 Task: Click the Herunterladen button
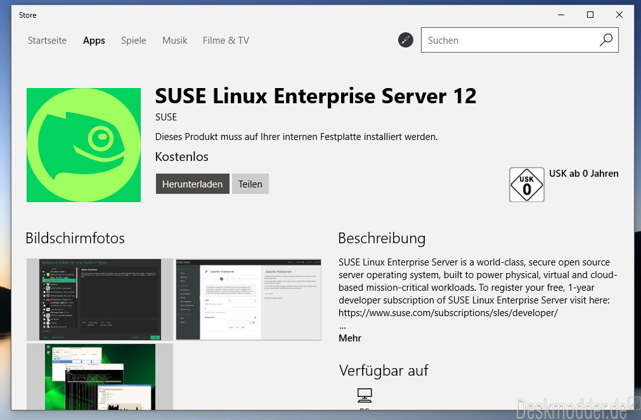pyautogui.click(x=193, y=184)
